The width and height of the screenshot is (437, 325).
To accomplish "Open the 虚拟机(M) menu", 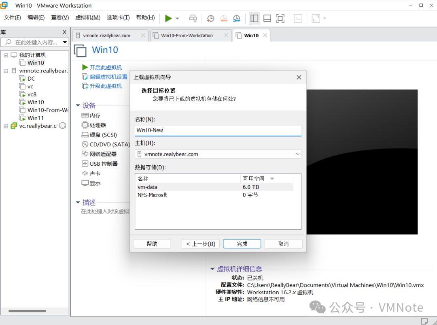I will coord(88,17).
